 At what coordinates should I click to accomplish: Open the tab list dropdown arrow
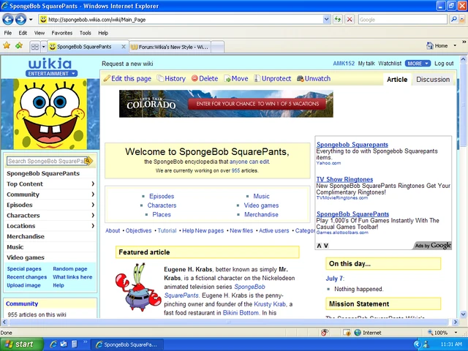[44, 47]
